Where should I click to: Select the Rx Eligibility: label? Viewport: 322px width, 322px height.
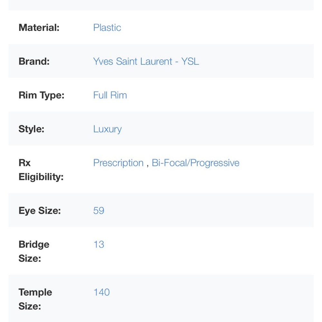coord(41,170)
